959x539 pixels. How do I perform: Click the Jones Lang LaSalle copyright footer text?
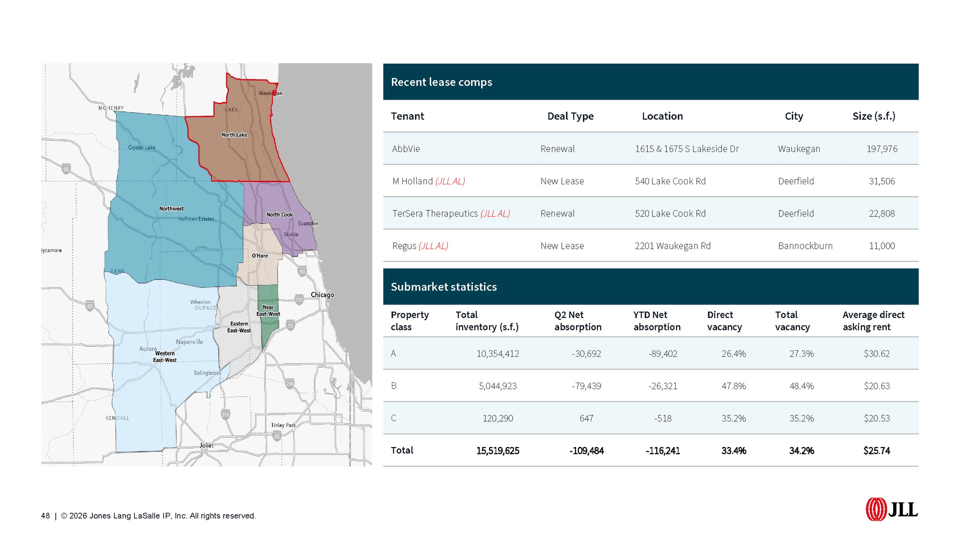pyautogui.click(x=158, y=516)
